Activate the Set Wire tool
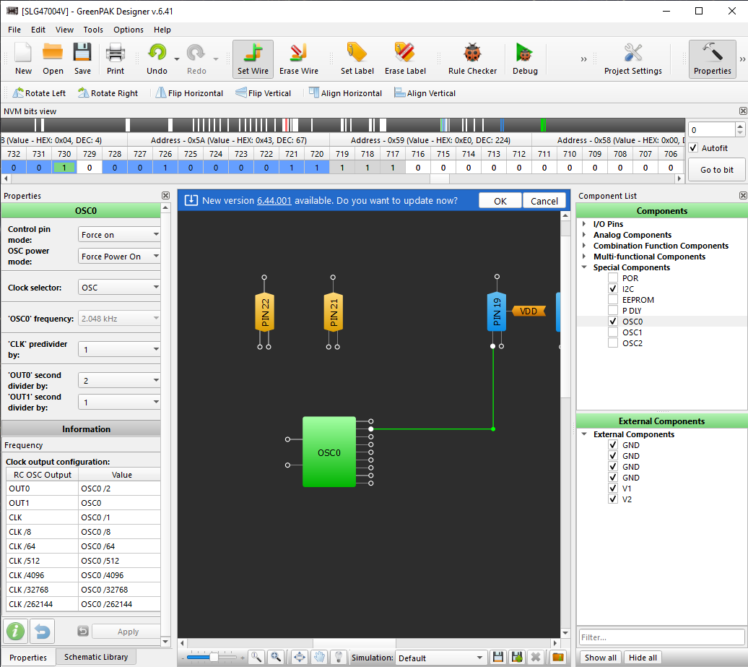This screenshot has width=748, height=667. tap(253, 59)
